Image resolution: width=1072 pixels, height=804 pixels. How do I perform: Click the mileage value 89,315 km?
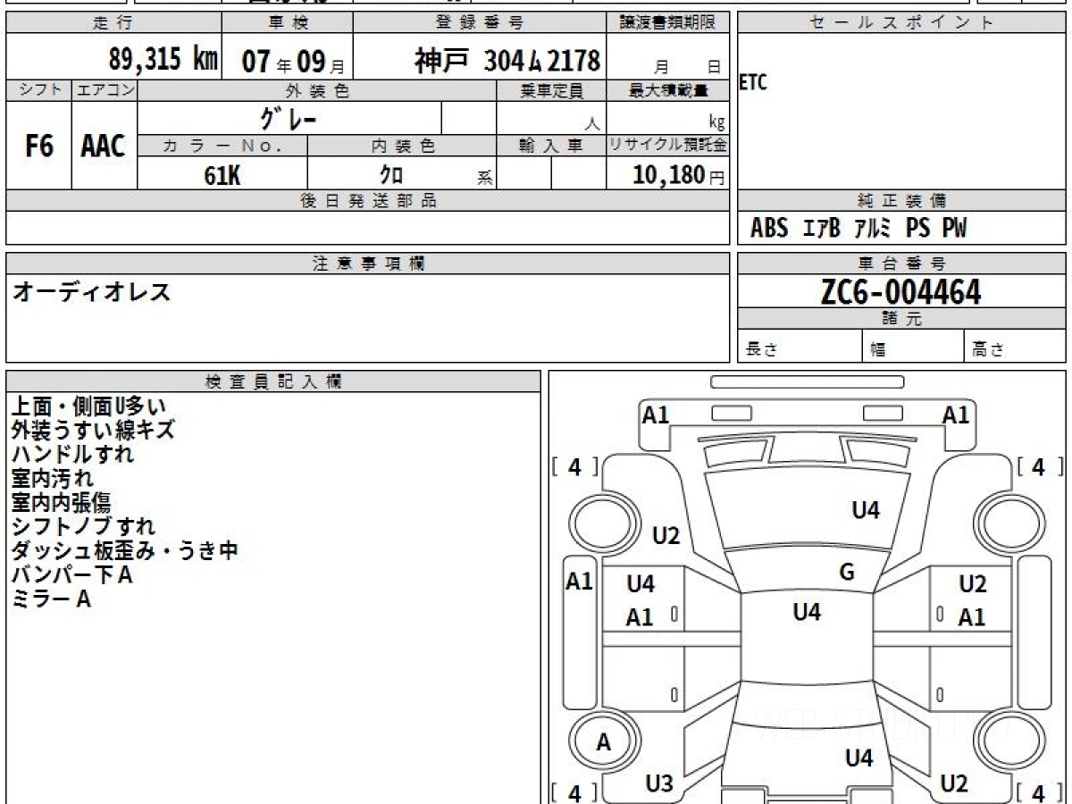pos(163,61)
